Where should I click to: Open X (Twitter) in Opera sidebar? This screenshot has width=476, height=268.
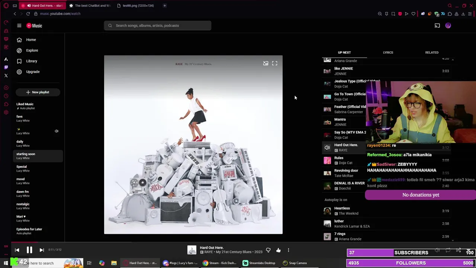point(6,76)
